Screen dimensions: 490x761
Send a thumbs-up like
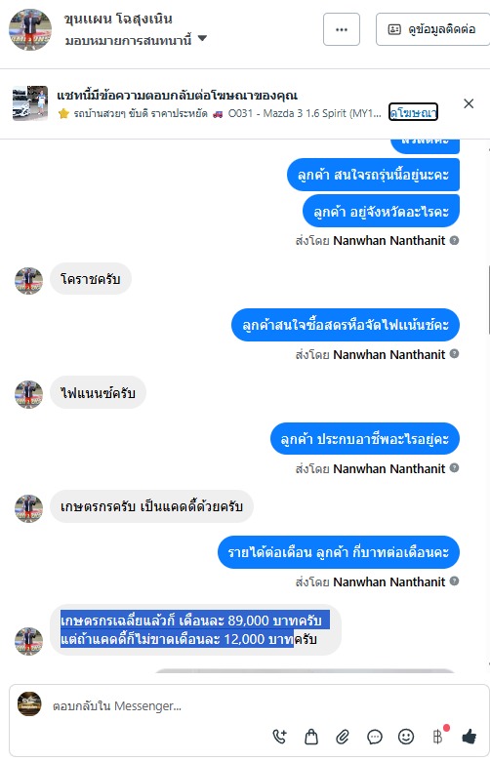(x=470, y=737)
